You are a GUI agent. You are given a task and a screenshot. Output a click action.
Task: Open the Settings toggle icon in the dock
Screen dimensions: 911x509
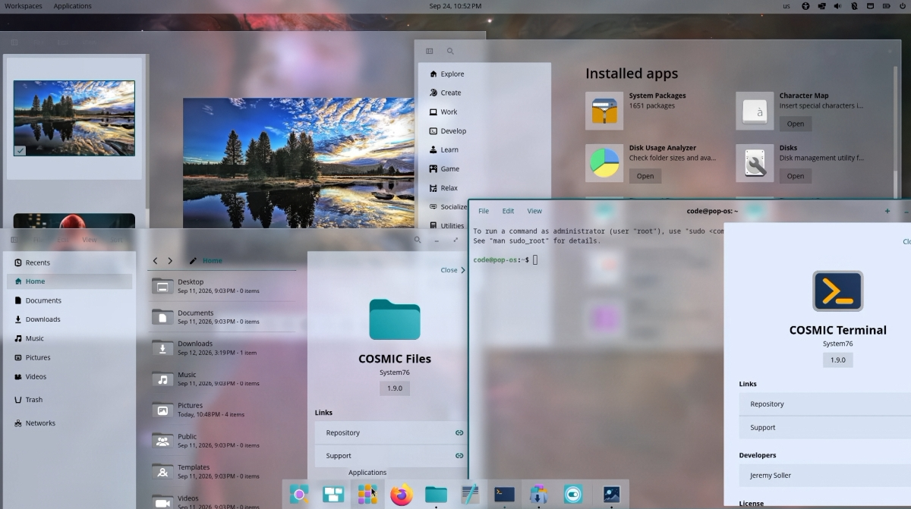pyautogui.click(x=573, y=495)
